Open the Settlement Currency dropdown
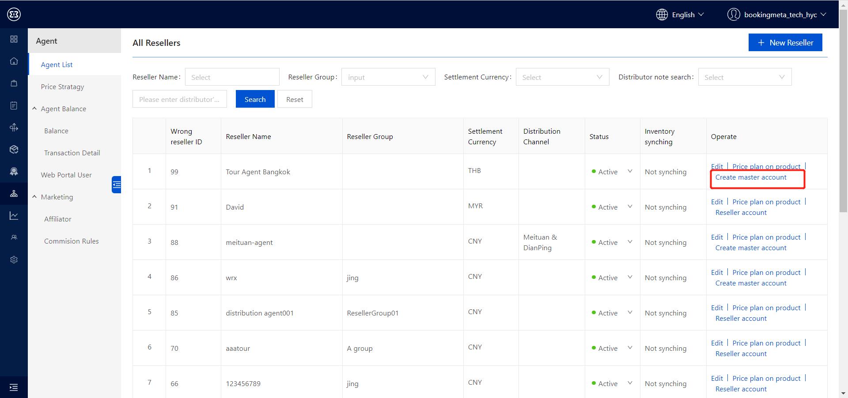The height and width of the screenshot is (398, 848). point(562,77)
